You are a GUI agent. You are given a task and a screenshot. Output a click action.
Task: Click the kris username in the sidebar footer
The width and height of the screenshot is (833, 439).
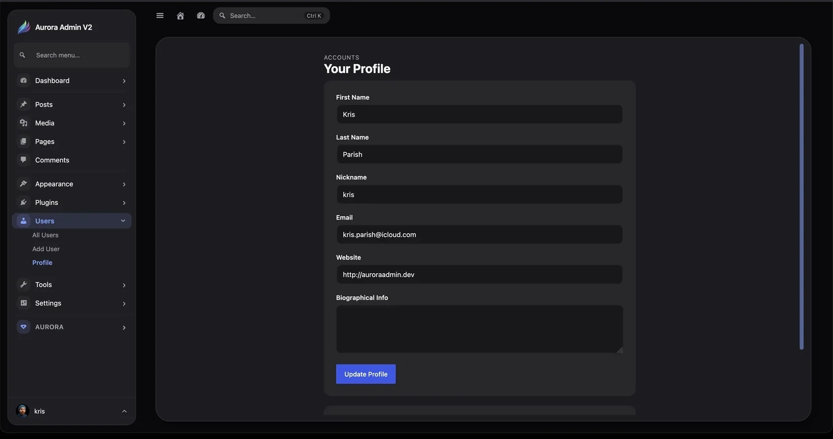coord(39,411)
